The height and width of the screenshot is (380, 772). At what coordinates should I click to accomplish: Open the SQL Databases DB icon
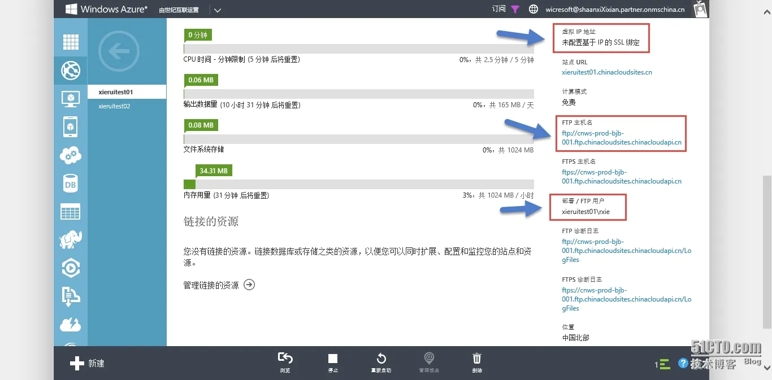[x=71, y=184]
